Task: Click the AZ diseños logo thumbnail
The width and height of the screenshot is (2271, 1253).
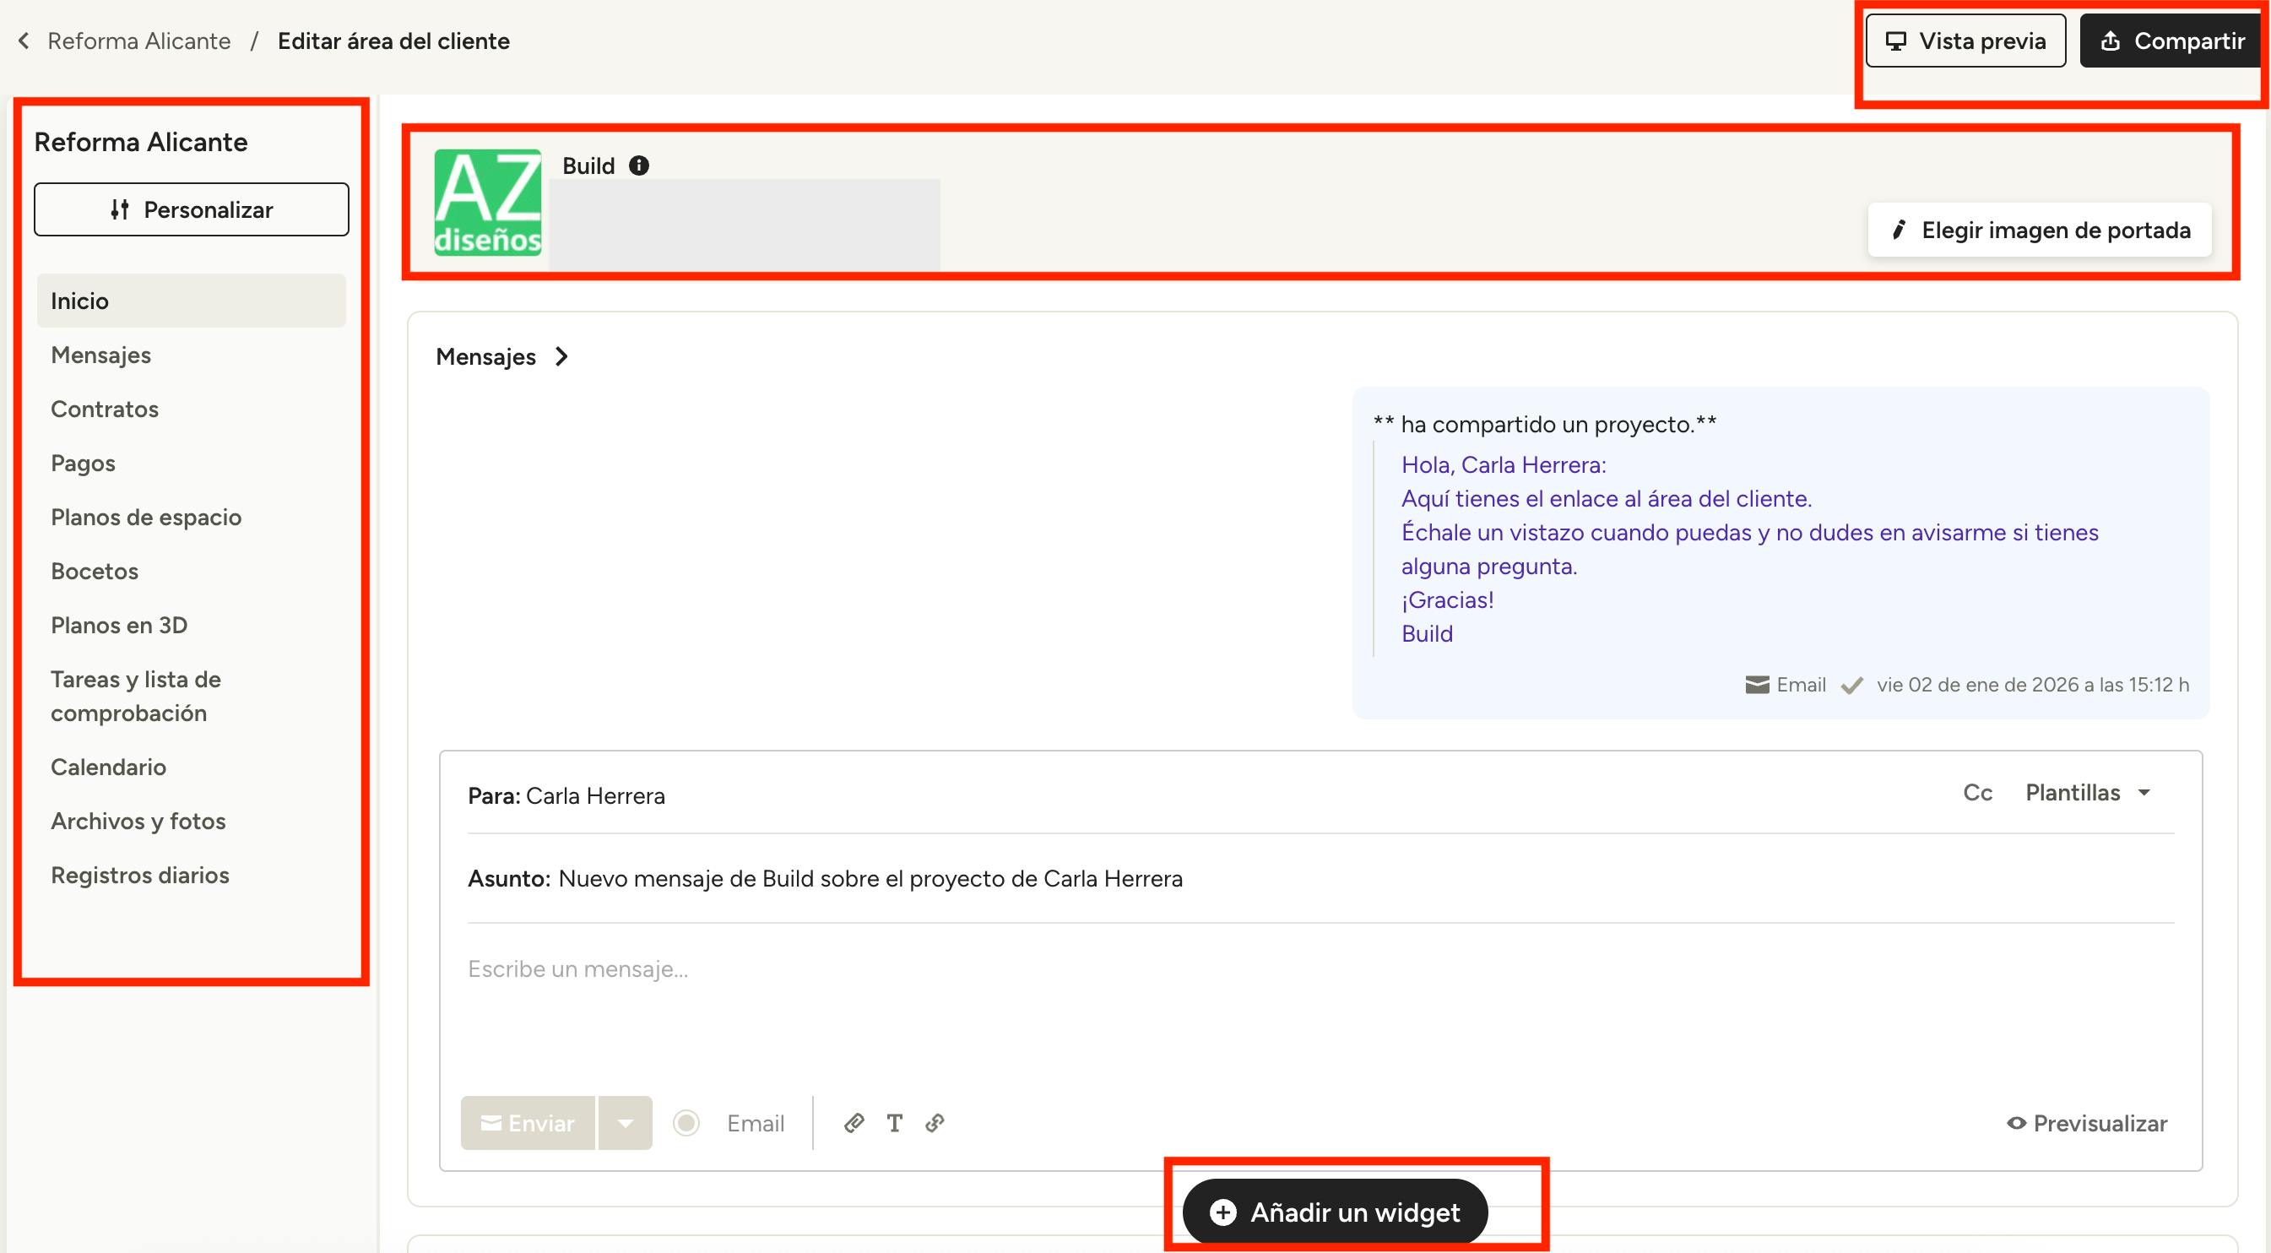Action: point(487,203)
